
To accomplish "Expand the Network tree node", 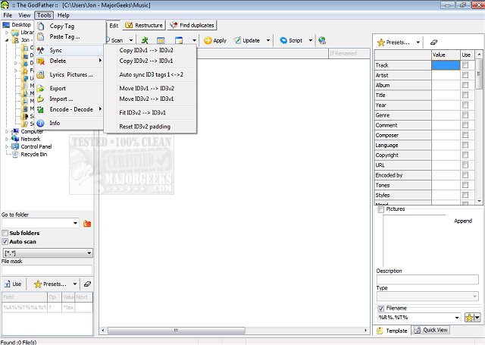I will click(7, 139).
